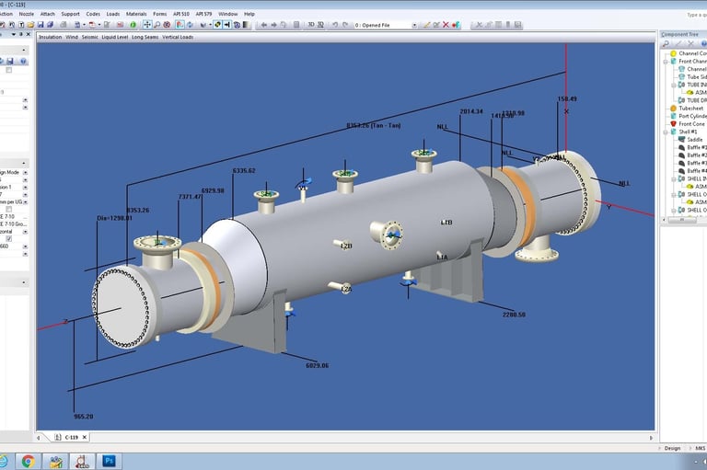Click the Wind loads button

pyautogui.click(x=72, y=37)
